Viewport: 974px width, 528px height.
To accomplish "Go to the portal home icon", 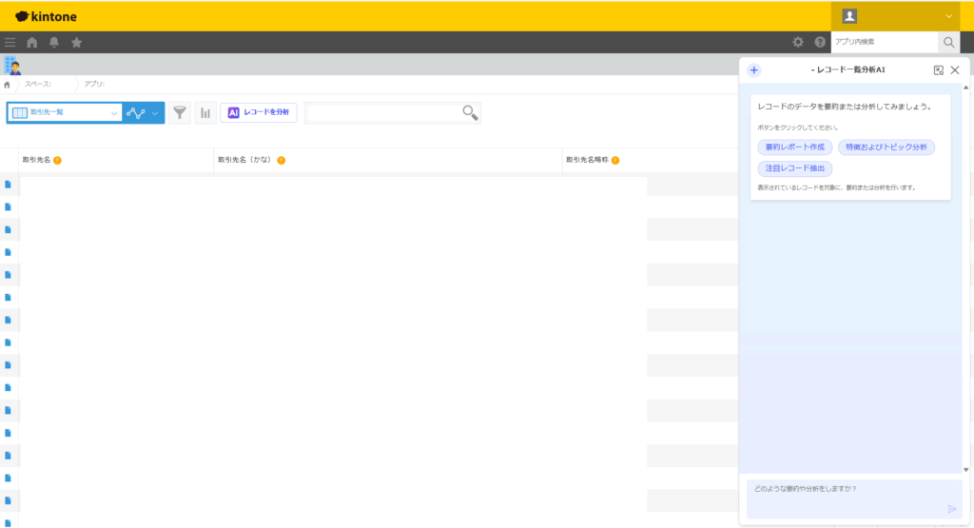I will point(32,42).
